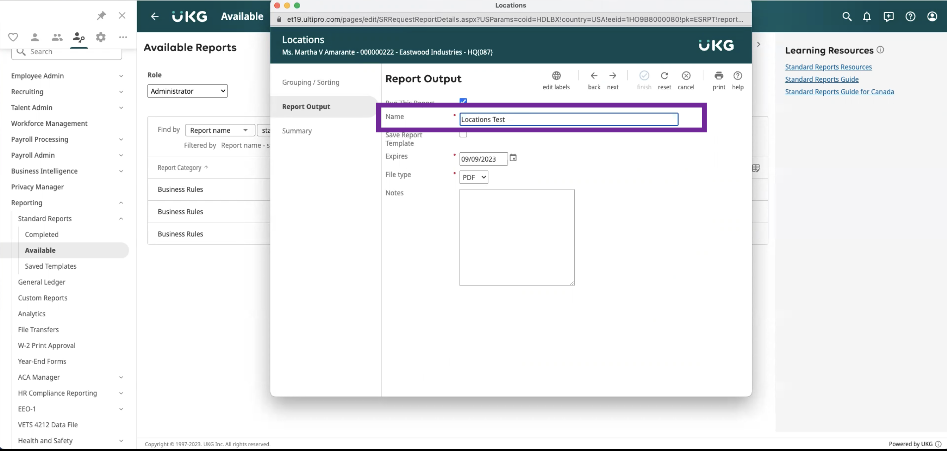
Task: Go back using the back arrow
Action: coord(594,76)
